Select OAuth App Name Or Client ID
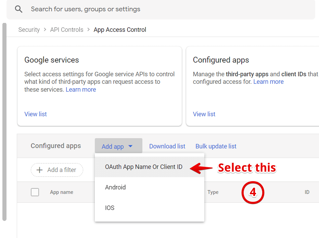The height and width of the screenshot is (238, 319). point(144,167)
